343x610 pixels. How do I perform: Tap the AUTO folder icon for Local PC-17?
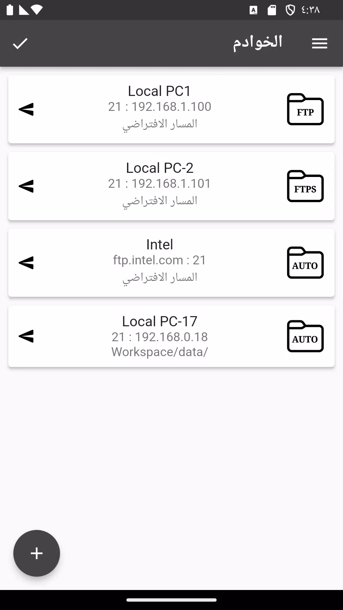(x=305, y=336)
